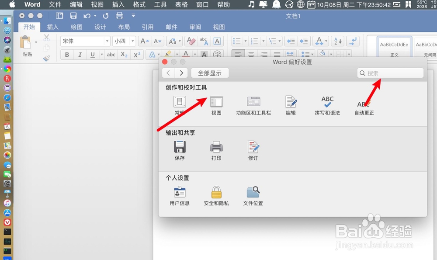Open the 编辑 preferences pane
The width and height of the screenshot is (437, 260).
(291, 105)
